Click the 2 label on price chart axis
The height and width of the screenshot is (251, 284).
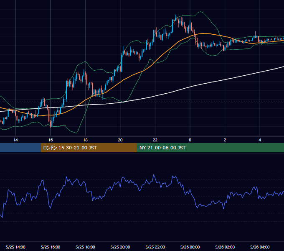coord(225,140)
